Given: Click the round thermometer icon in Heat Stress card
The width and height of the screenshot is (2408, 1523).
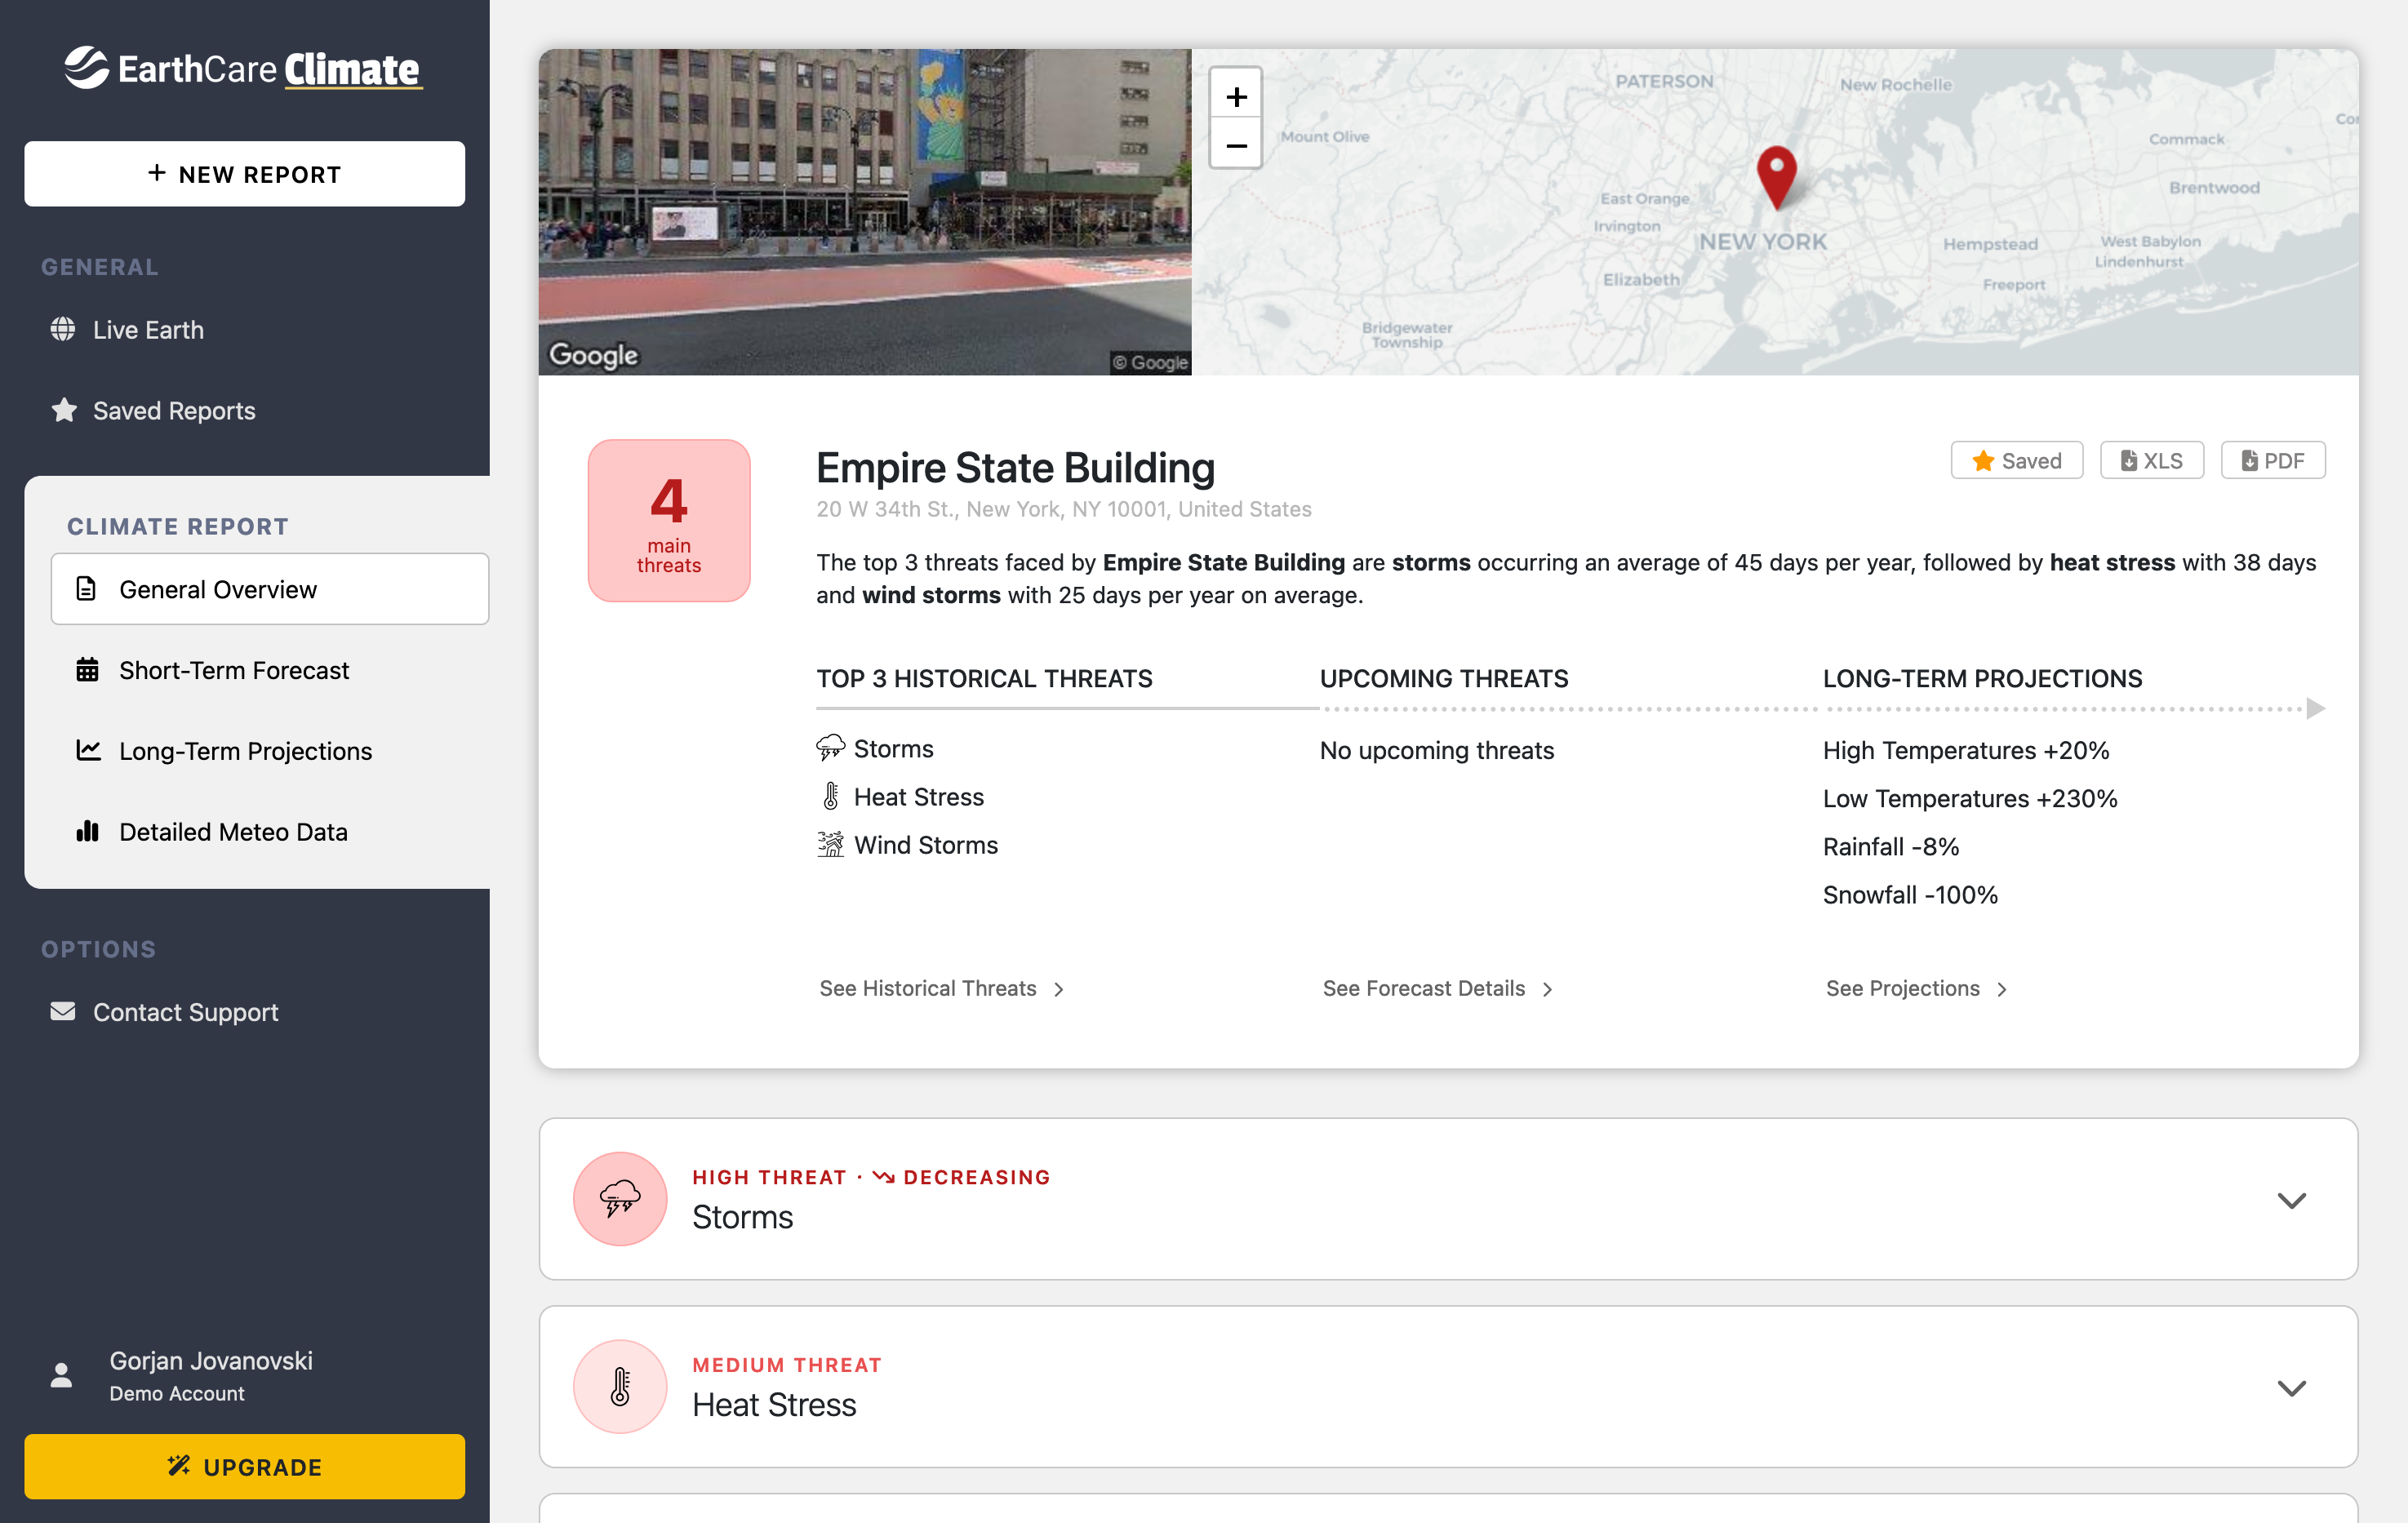Looking at the screenshot, I should coord(620,1386).
